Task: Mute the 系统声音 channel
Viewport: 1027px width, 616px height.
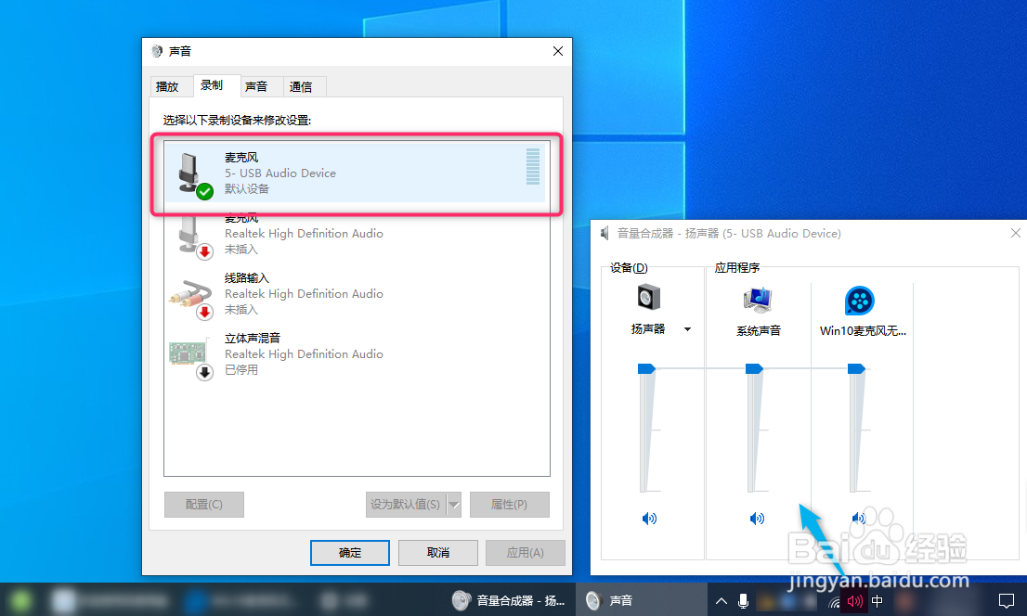Action: coord(757,519)
